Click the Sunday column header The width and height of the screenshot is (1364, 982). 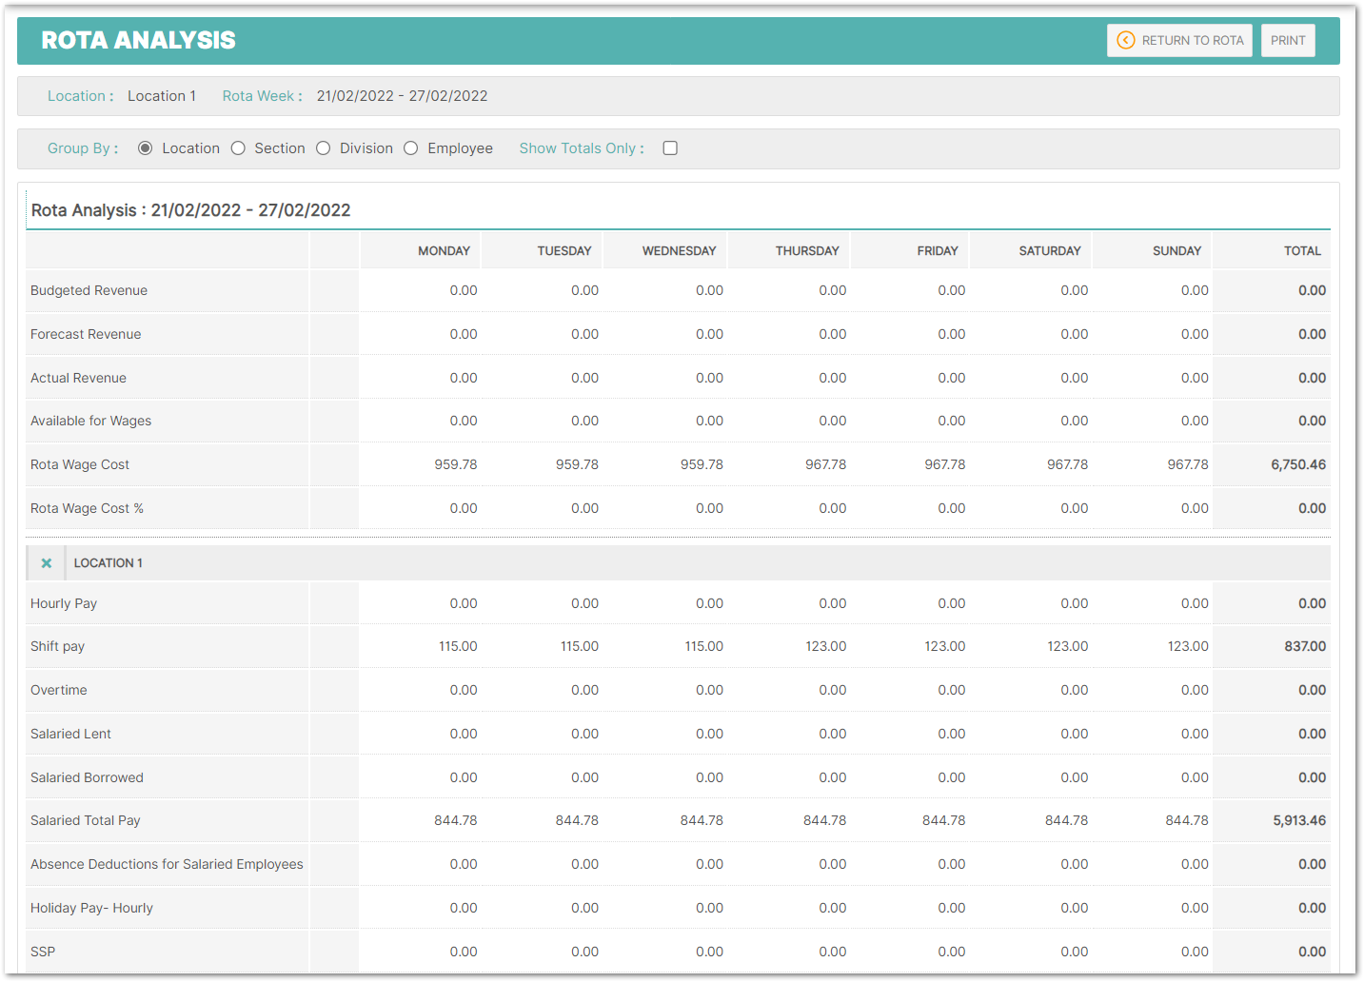pyautogui.click(x=1176, y=251)
